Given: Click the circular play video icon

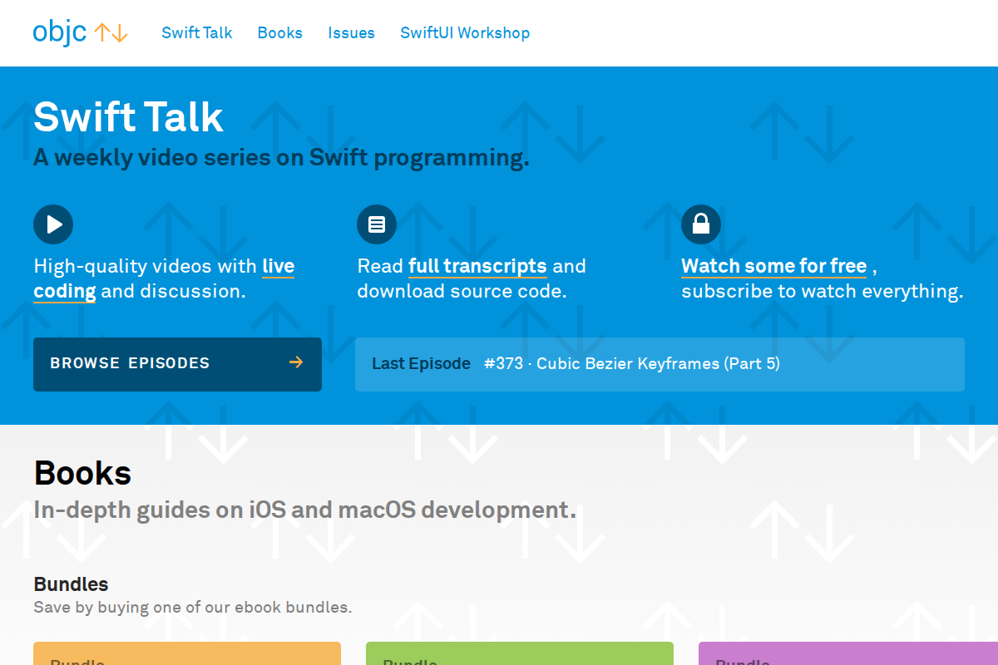Looking at the screenshot, I should point(53,224).
